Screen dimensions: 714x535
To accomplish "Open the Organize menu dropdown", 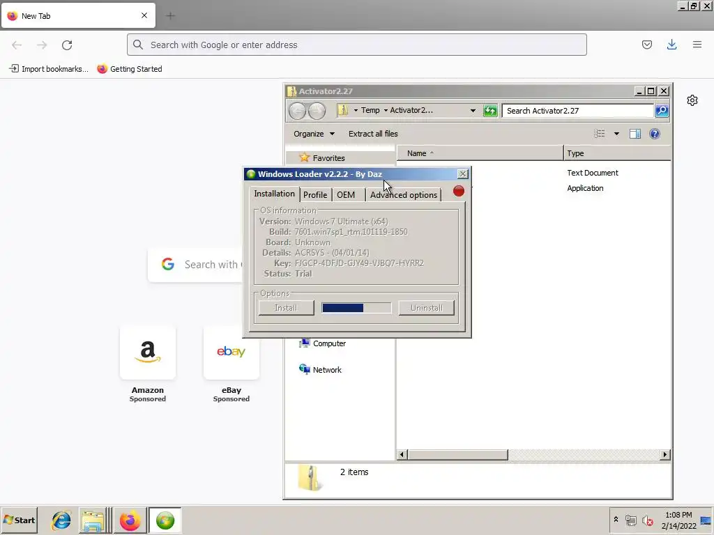I will tap(314, 134).
